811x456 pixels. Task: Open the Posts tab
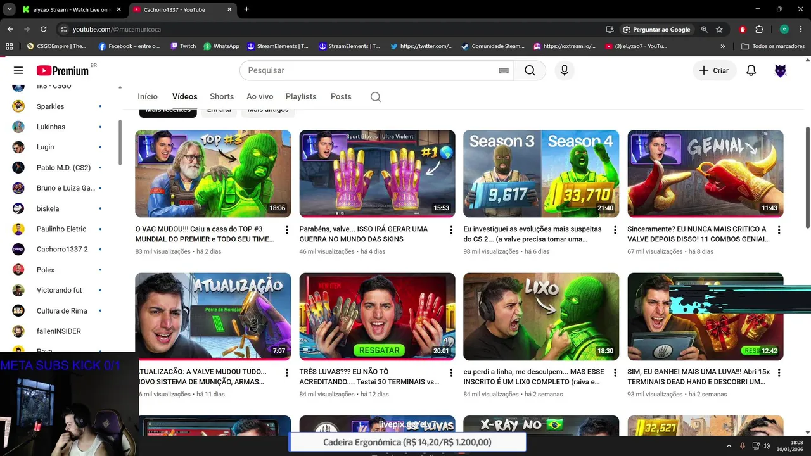[341, 96]
